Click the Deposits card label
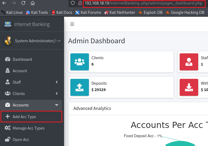The width and height of the screenshot is (208, 146). [99, 83]
